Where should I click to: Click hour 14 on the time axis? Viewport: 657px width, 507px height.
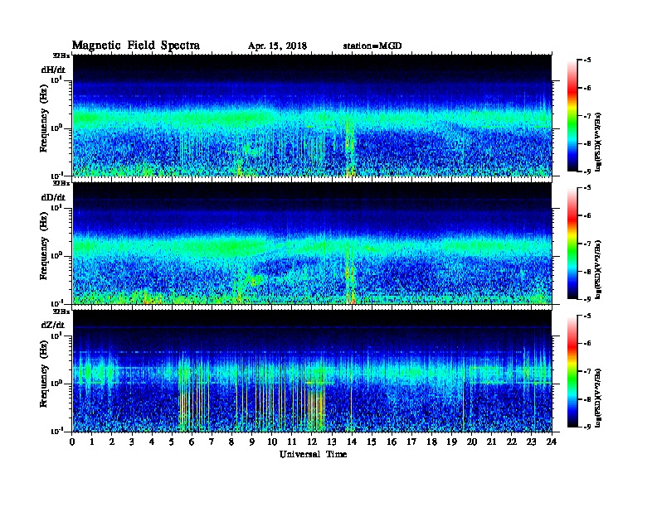click(x=352, y=442)
